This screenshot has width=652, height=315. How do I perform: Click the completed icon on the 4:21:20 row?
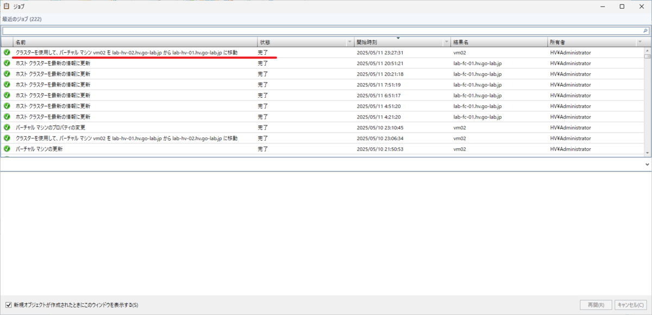point(7,117)
